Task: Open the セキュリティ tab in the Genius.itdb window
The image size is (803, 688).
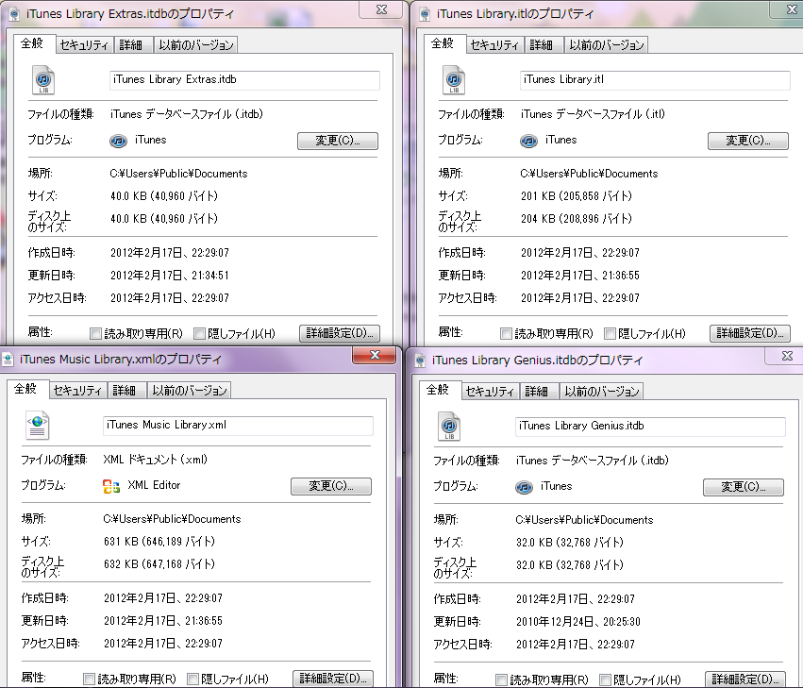Action: click(x=490, y=392)
